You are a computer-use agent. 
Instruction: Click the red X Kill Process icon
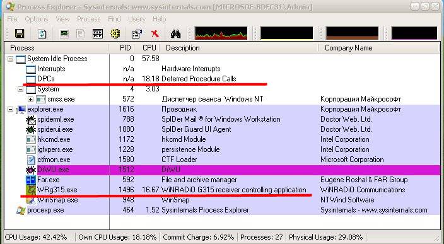click(155, 34)
